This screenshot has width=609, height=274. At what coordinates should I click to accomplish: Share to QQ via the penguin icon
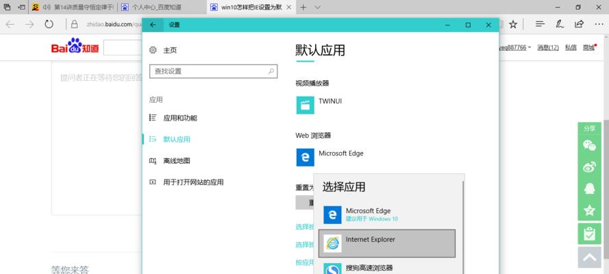click(x=590, y=189)
